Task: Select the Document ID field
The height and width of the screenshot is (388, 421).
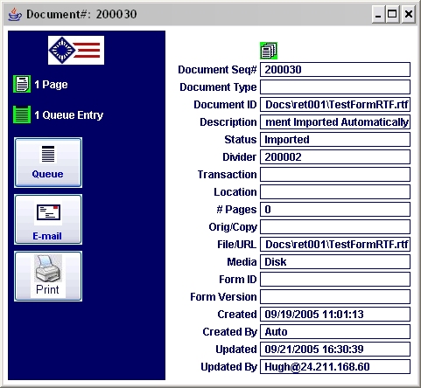Action: point(335,105)
